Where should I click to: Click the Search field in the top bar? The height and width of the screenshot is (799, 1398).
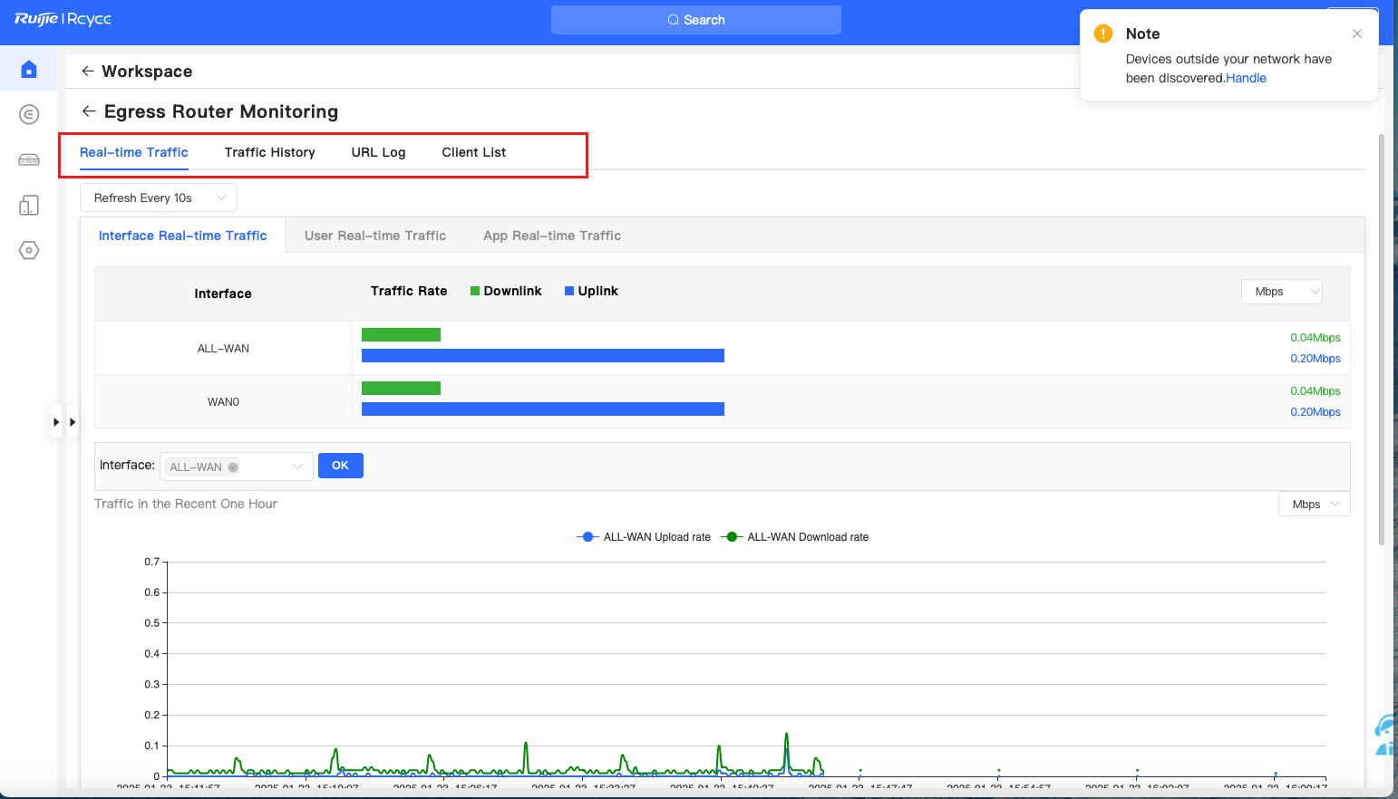(x=696, y=20)
